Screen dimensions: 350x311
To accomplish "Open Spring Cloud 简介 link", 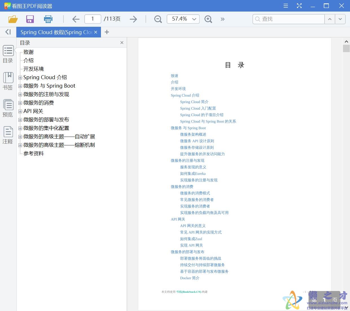I will click(x=194, y=102).
